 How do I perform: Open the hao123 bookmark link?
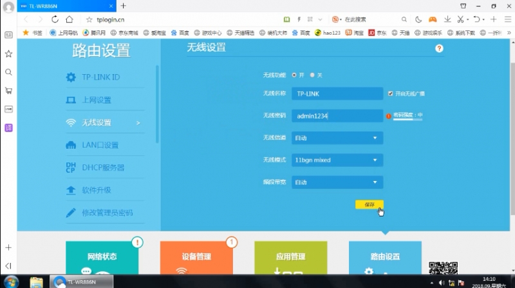(x=328, y=33)
